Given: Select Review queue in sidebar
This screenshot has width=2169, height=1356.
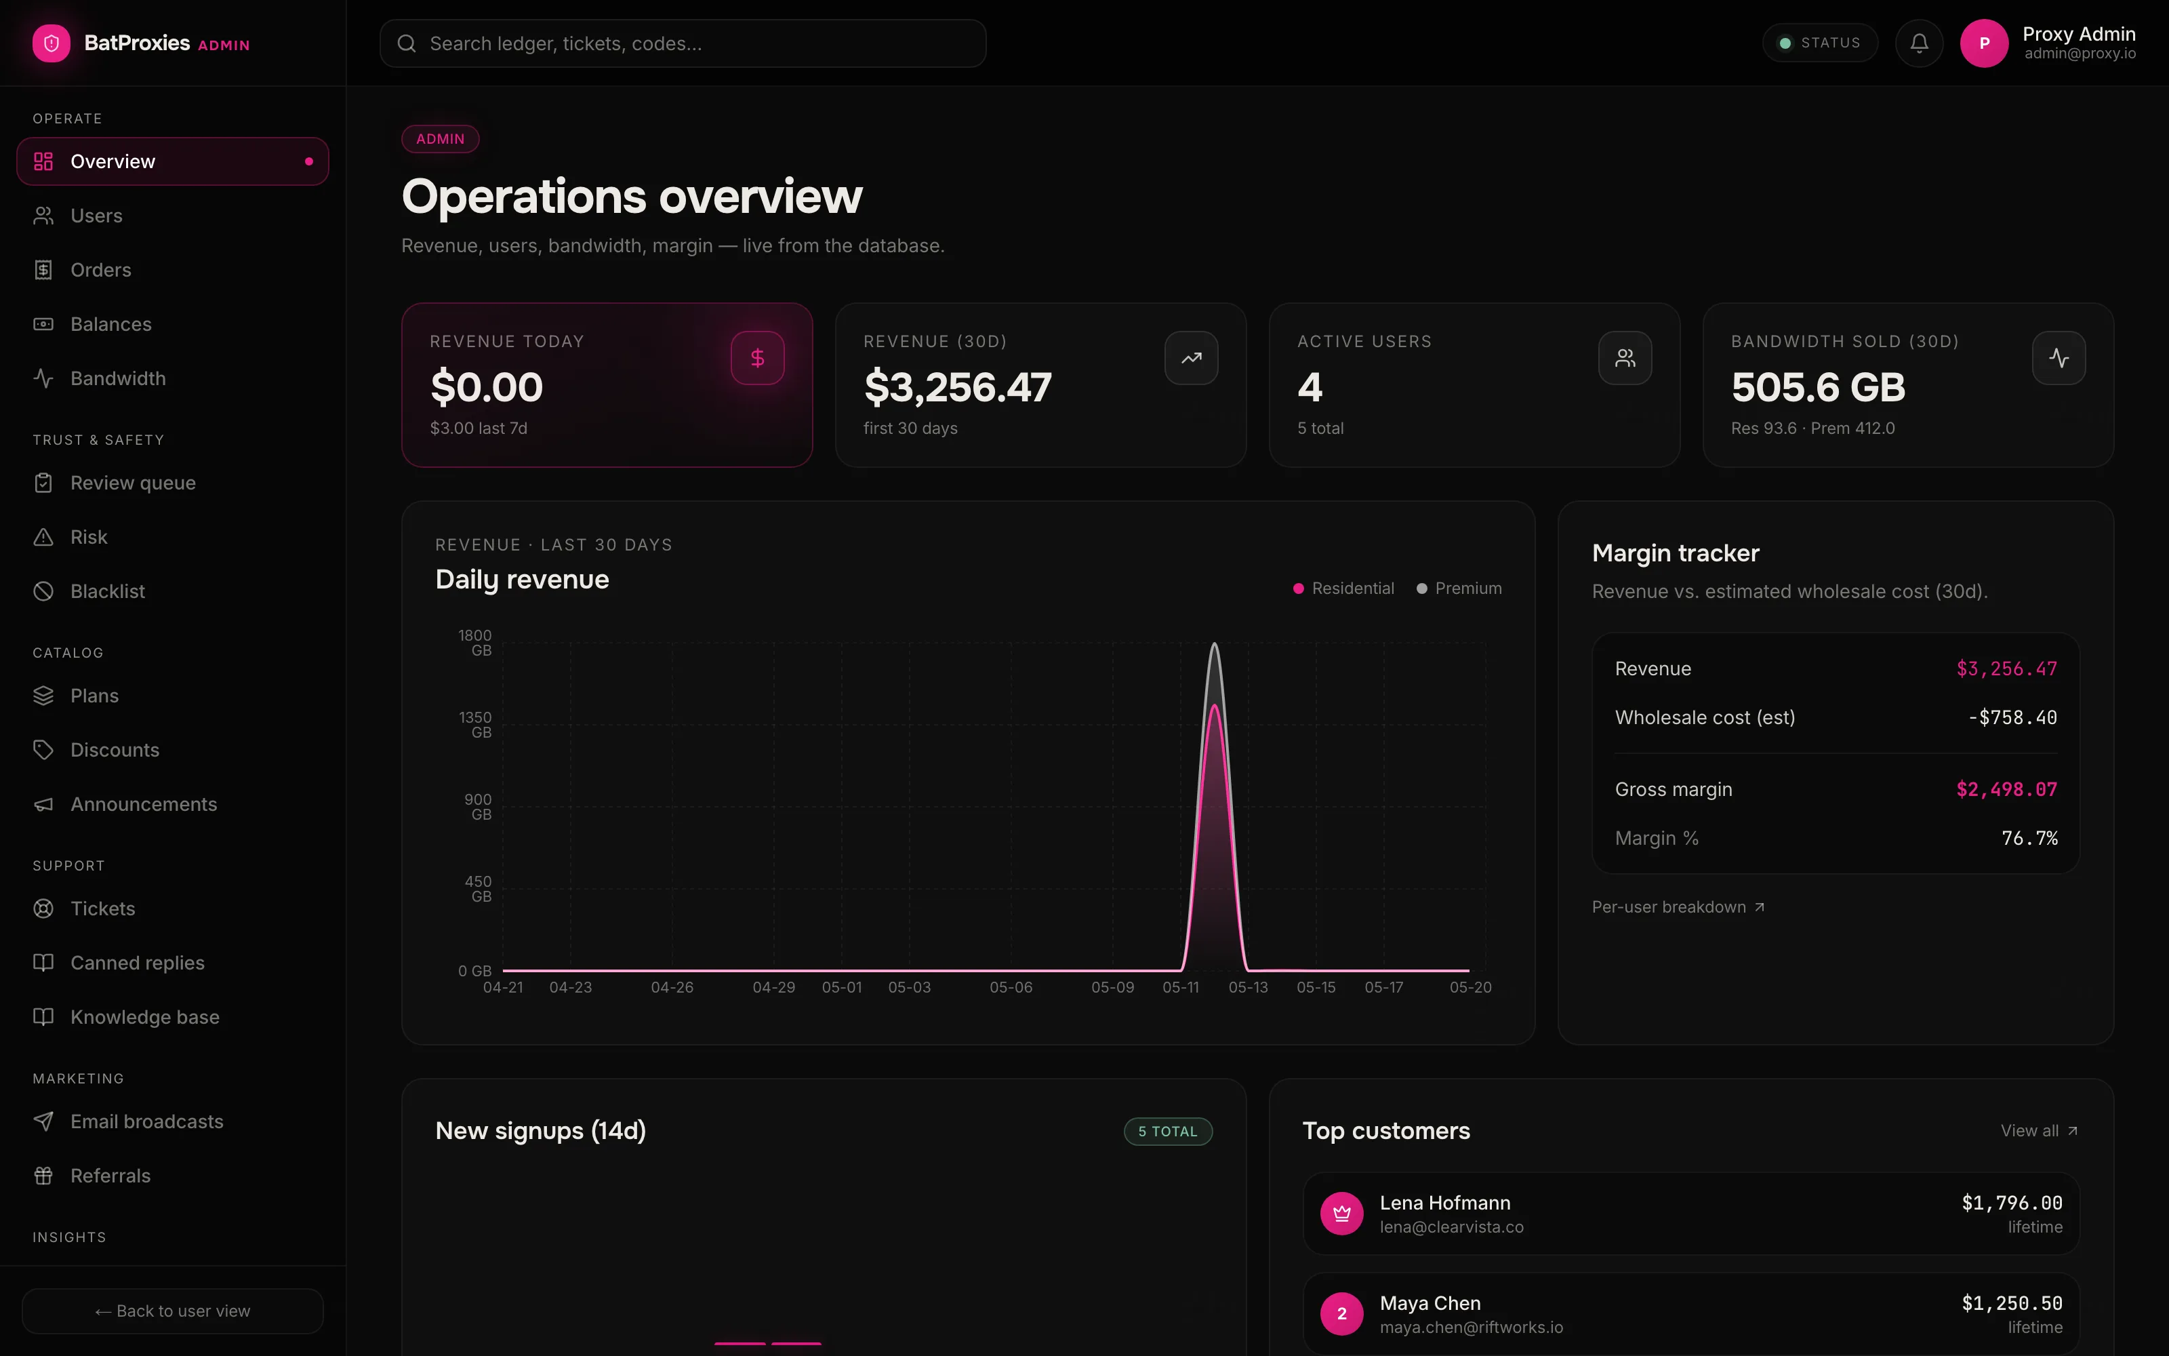Looking at the screenshot, I should [x=172, y=483].
